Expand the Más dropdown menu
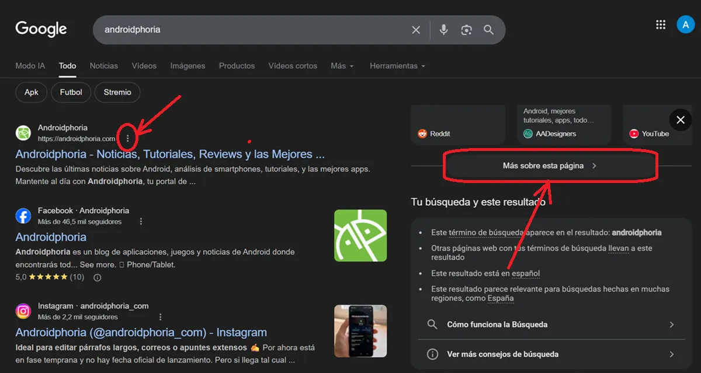The width and height of the screenshot is (701, 373). [x=342, y=66]
